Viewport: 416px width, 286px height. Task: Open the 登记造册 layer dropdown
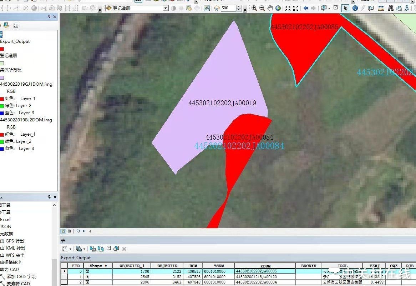tap(165, 8)
